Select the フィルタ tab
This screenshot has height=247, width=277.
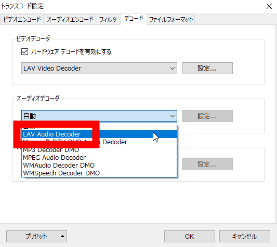(108, 19)
